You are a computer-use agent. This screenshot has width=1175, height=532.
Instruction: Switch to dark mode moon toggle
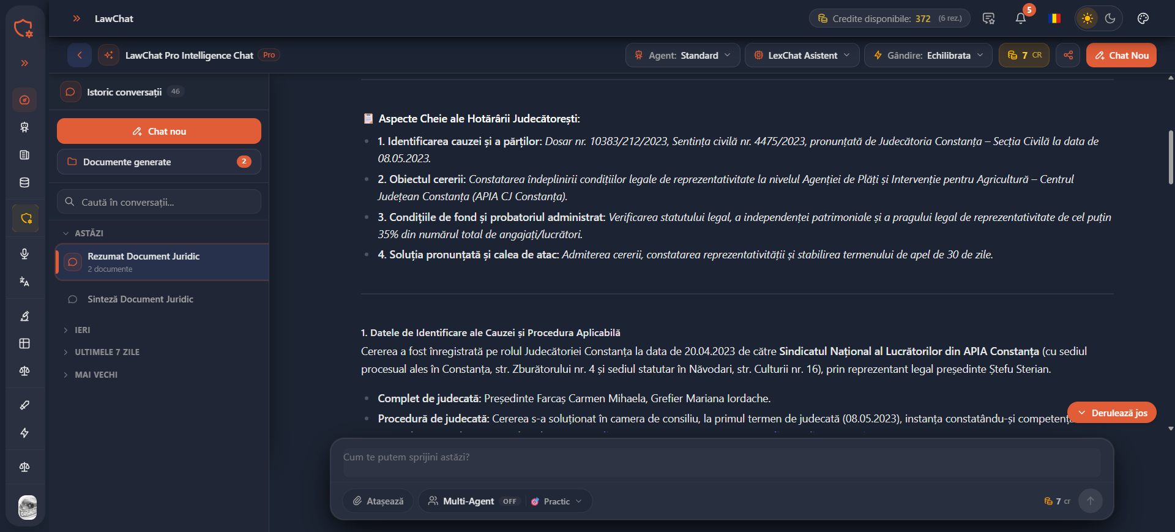[x=1110, y=18]
